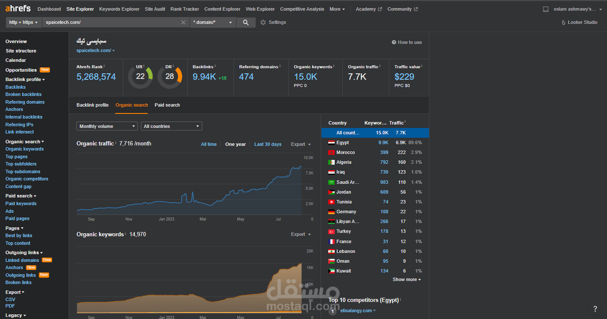
Task: Click the Egypt flag icon
Action: [332, 143]
